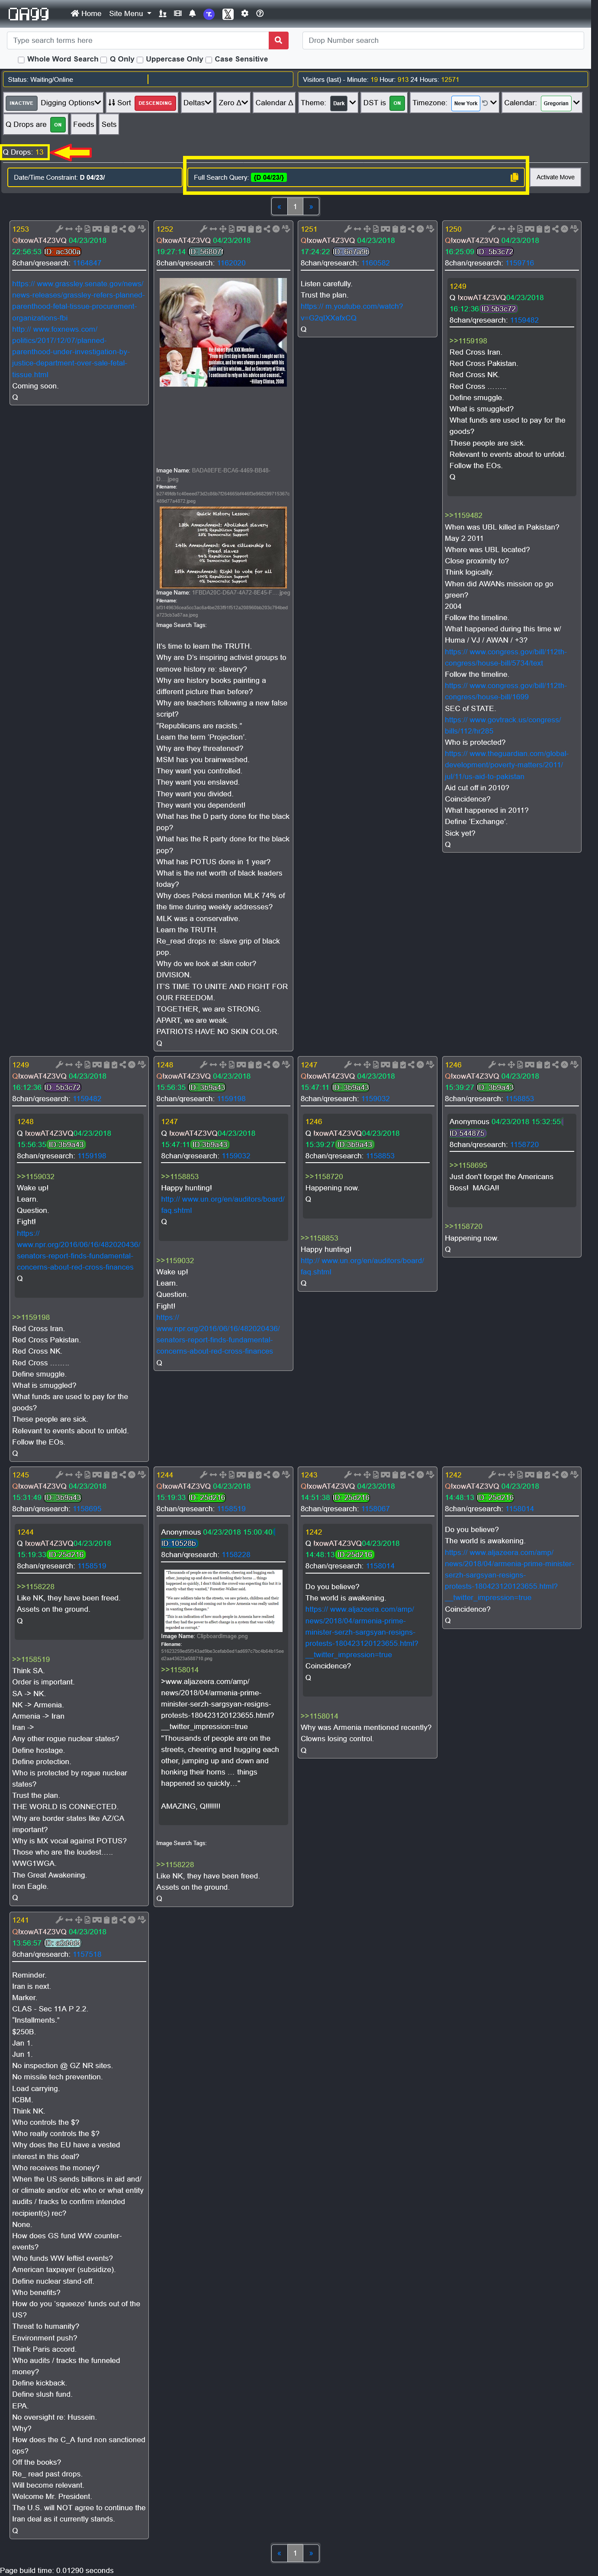Enable Whole Word Search checkbox

(x=21, y=59)
